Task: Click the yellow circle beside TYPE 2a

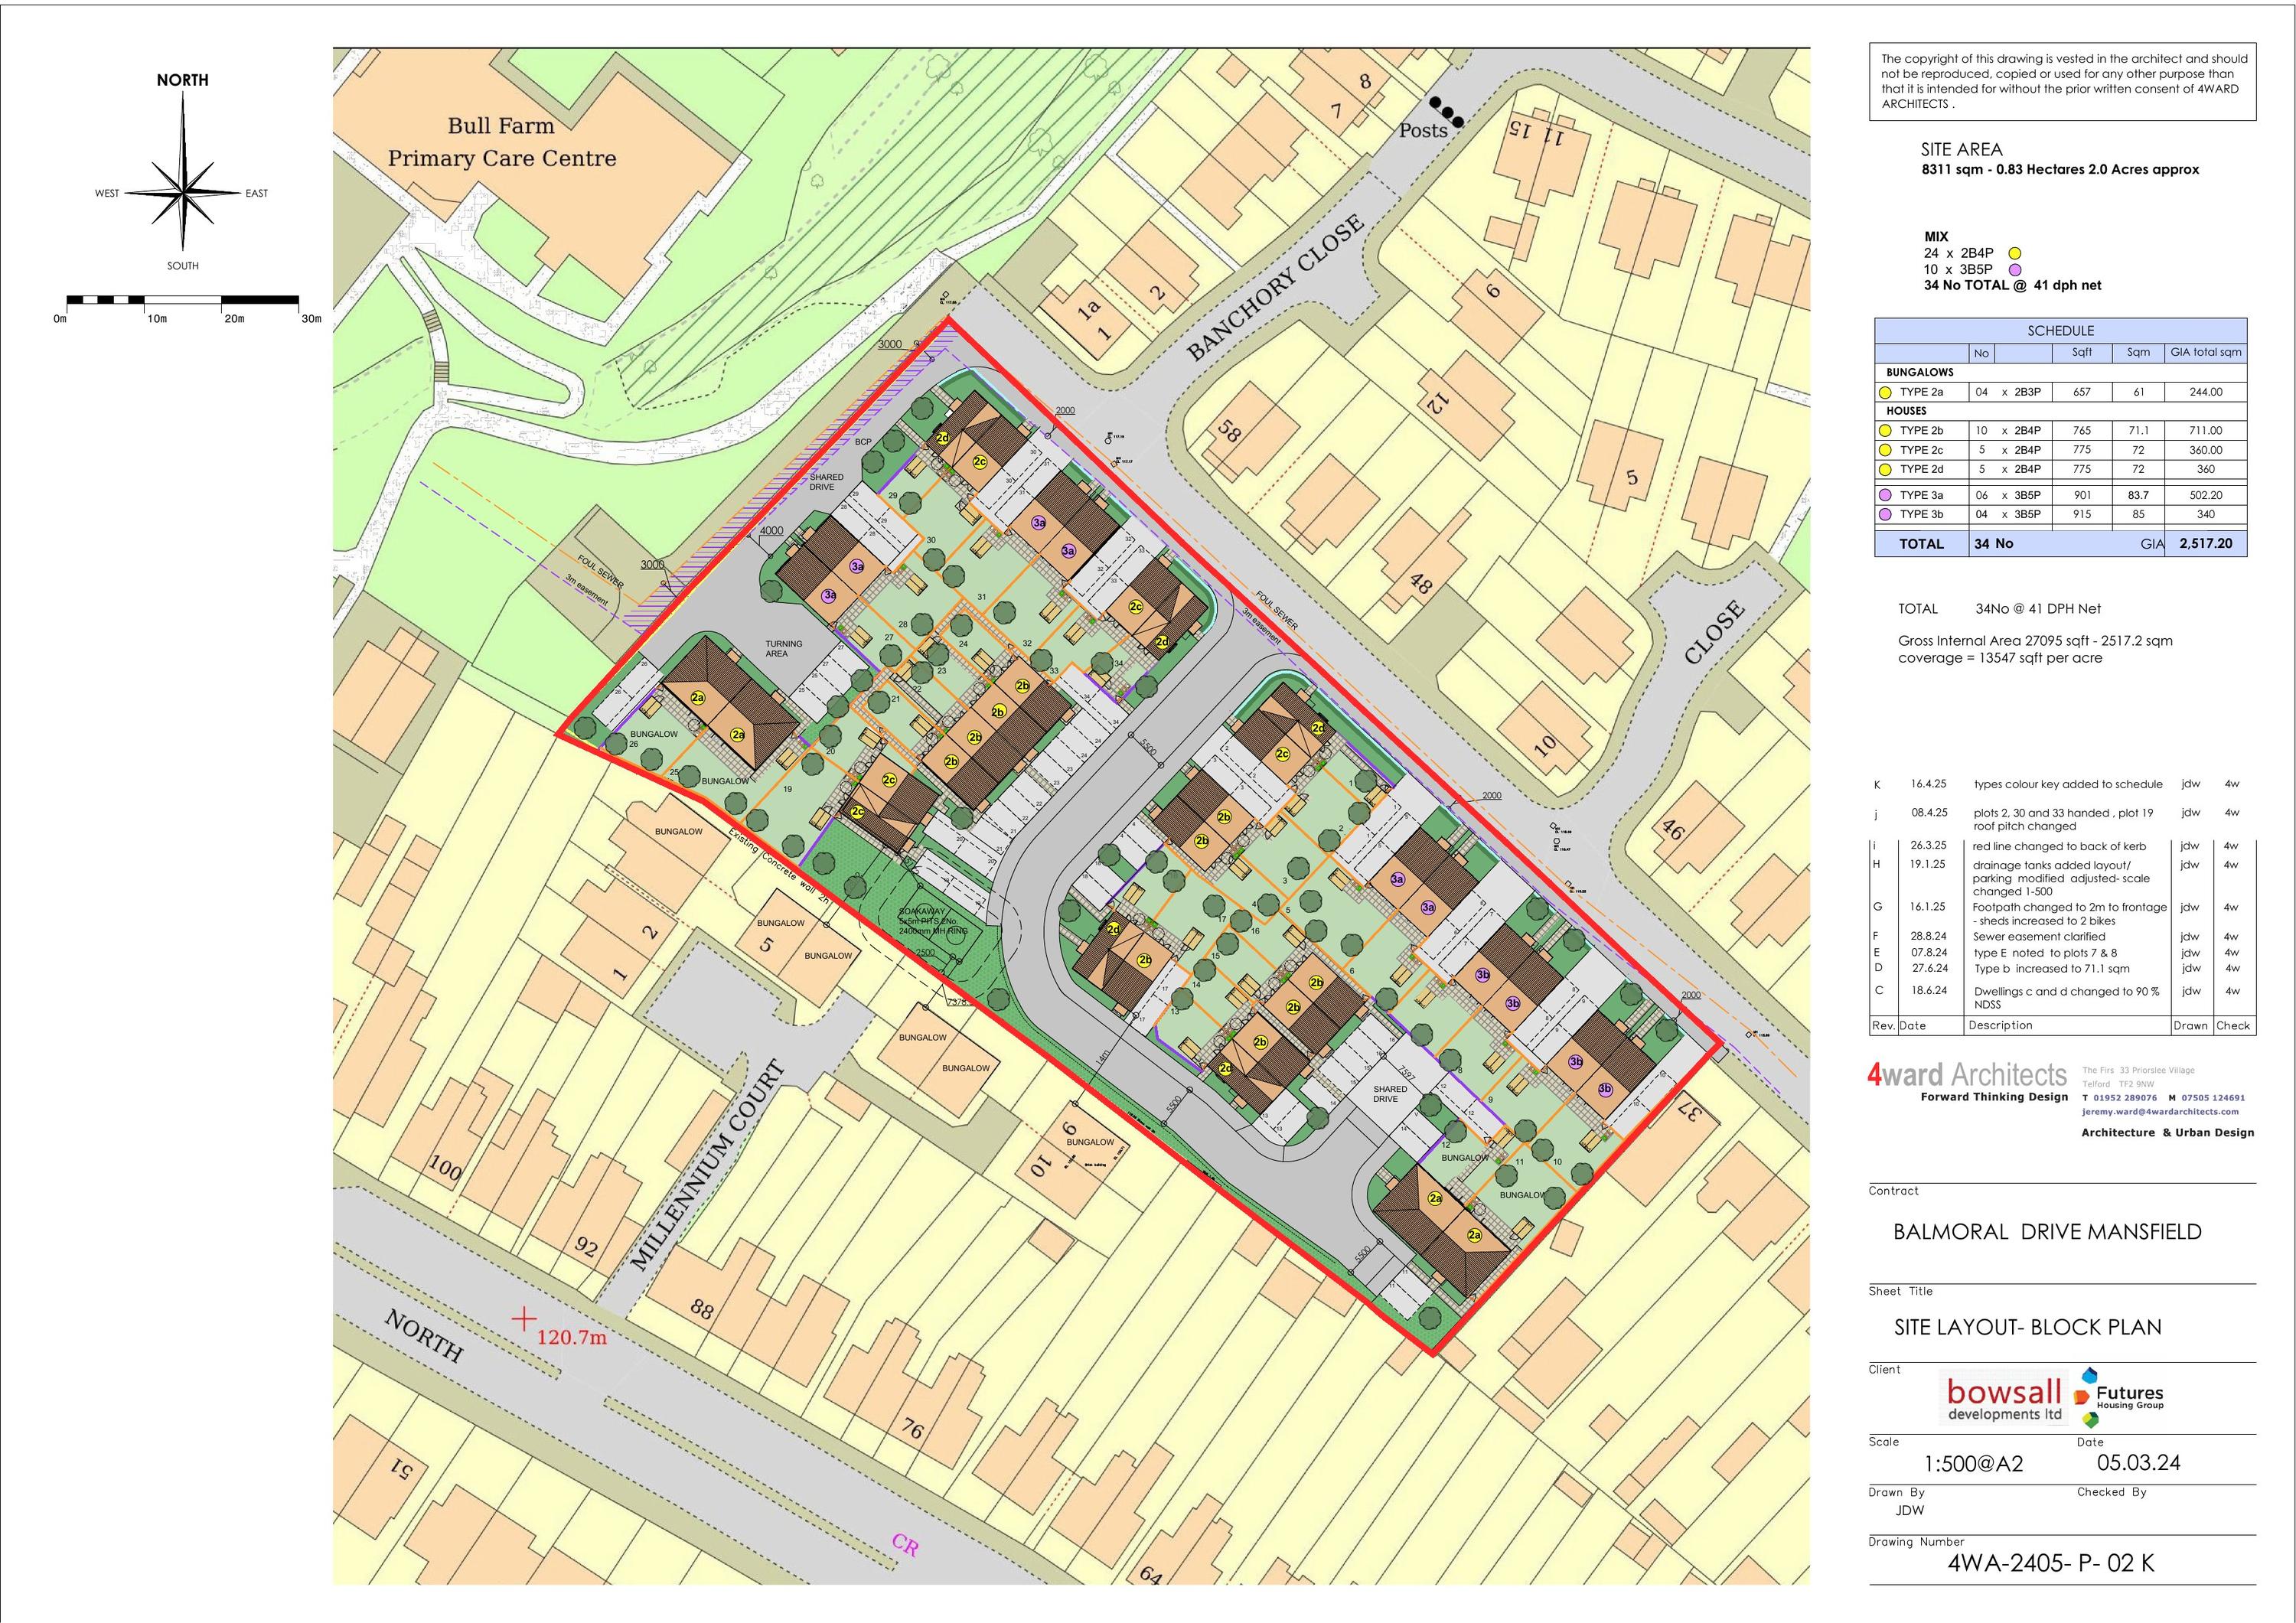Action: [1885, 393]
